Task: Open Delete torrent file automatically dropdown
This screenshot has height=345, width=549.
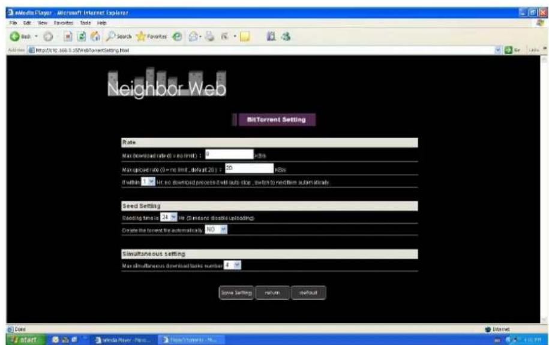Action: pyautogui.click(x=216, y=229)
